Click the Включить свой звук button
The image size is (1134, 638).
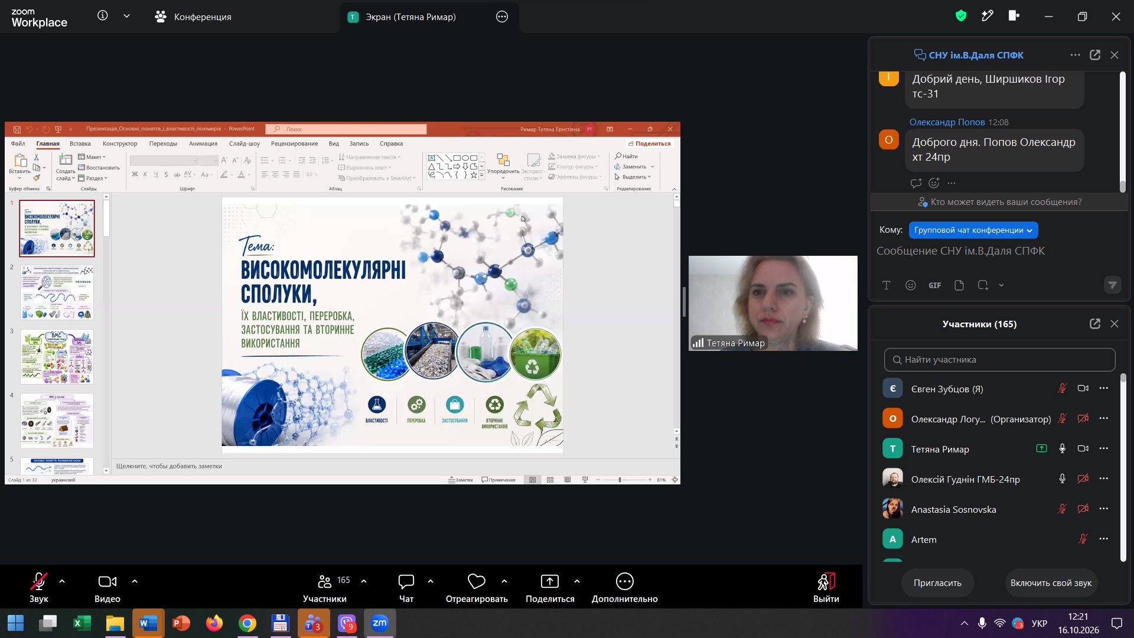coord(1051,583)
